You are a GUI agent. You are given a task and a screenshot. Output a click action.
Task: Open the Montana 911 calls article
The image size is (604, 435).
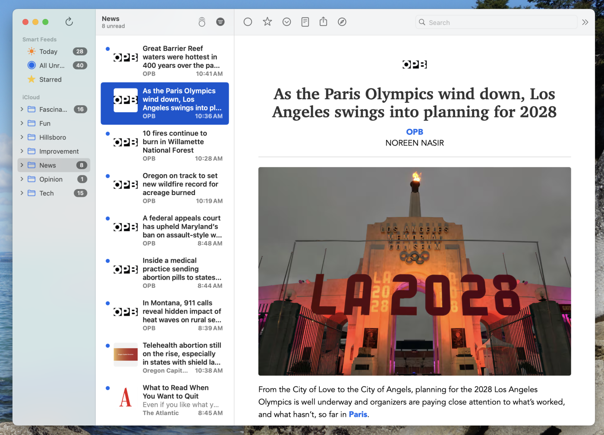165,315
